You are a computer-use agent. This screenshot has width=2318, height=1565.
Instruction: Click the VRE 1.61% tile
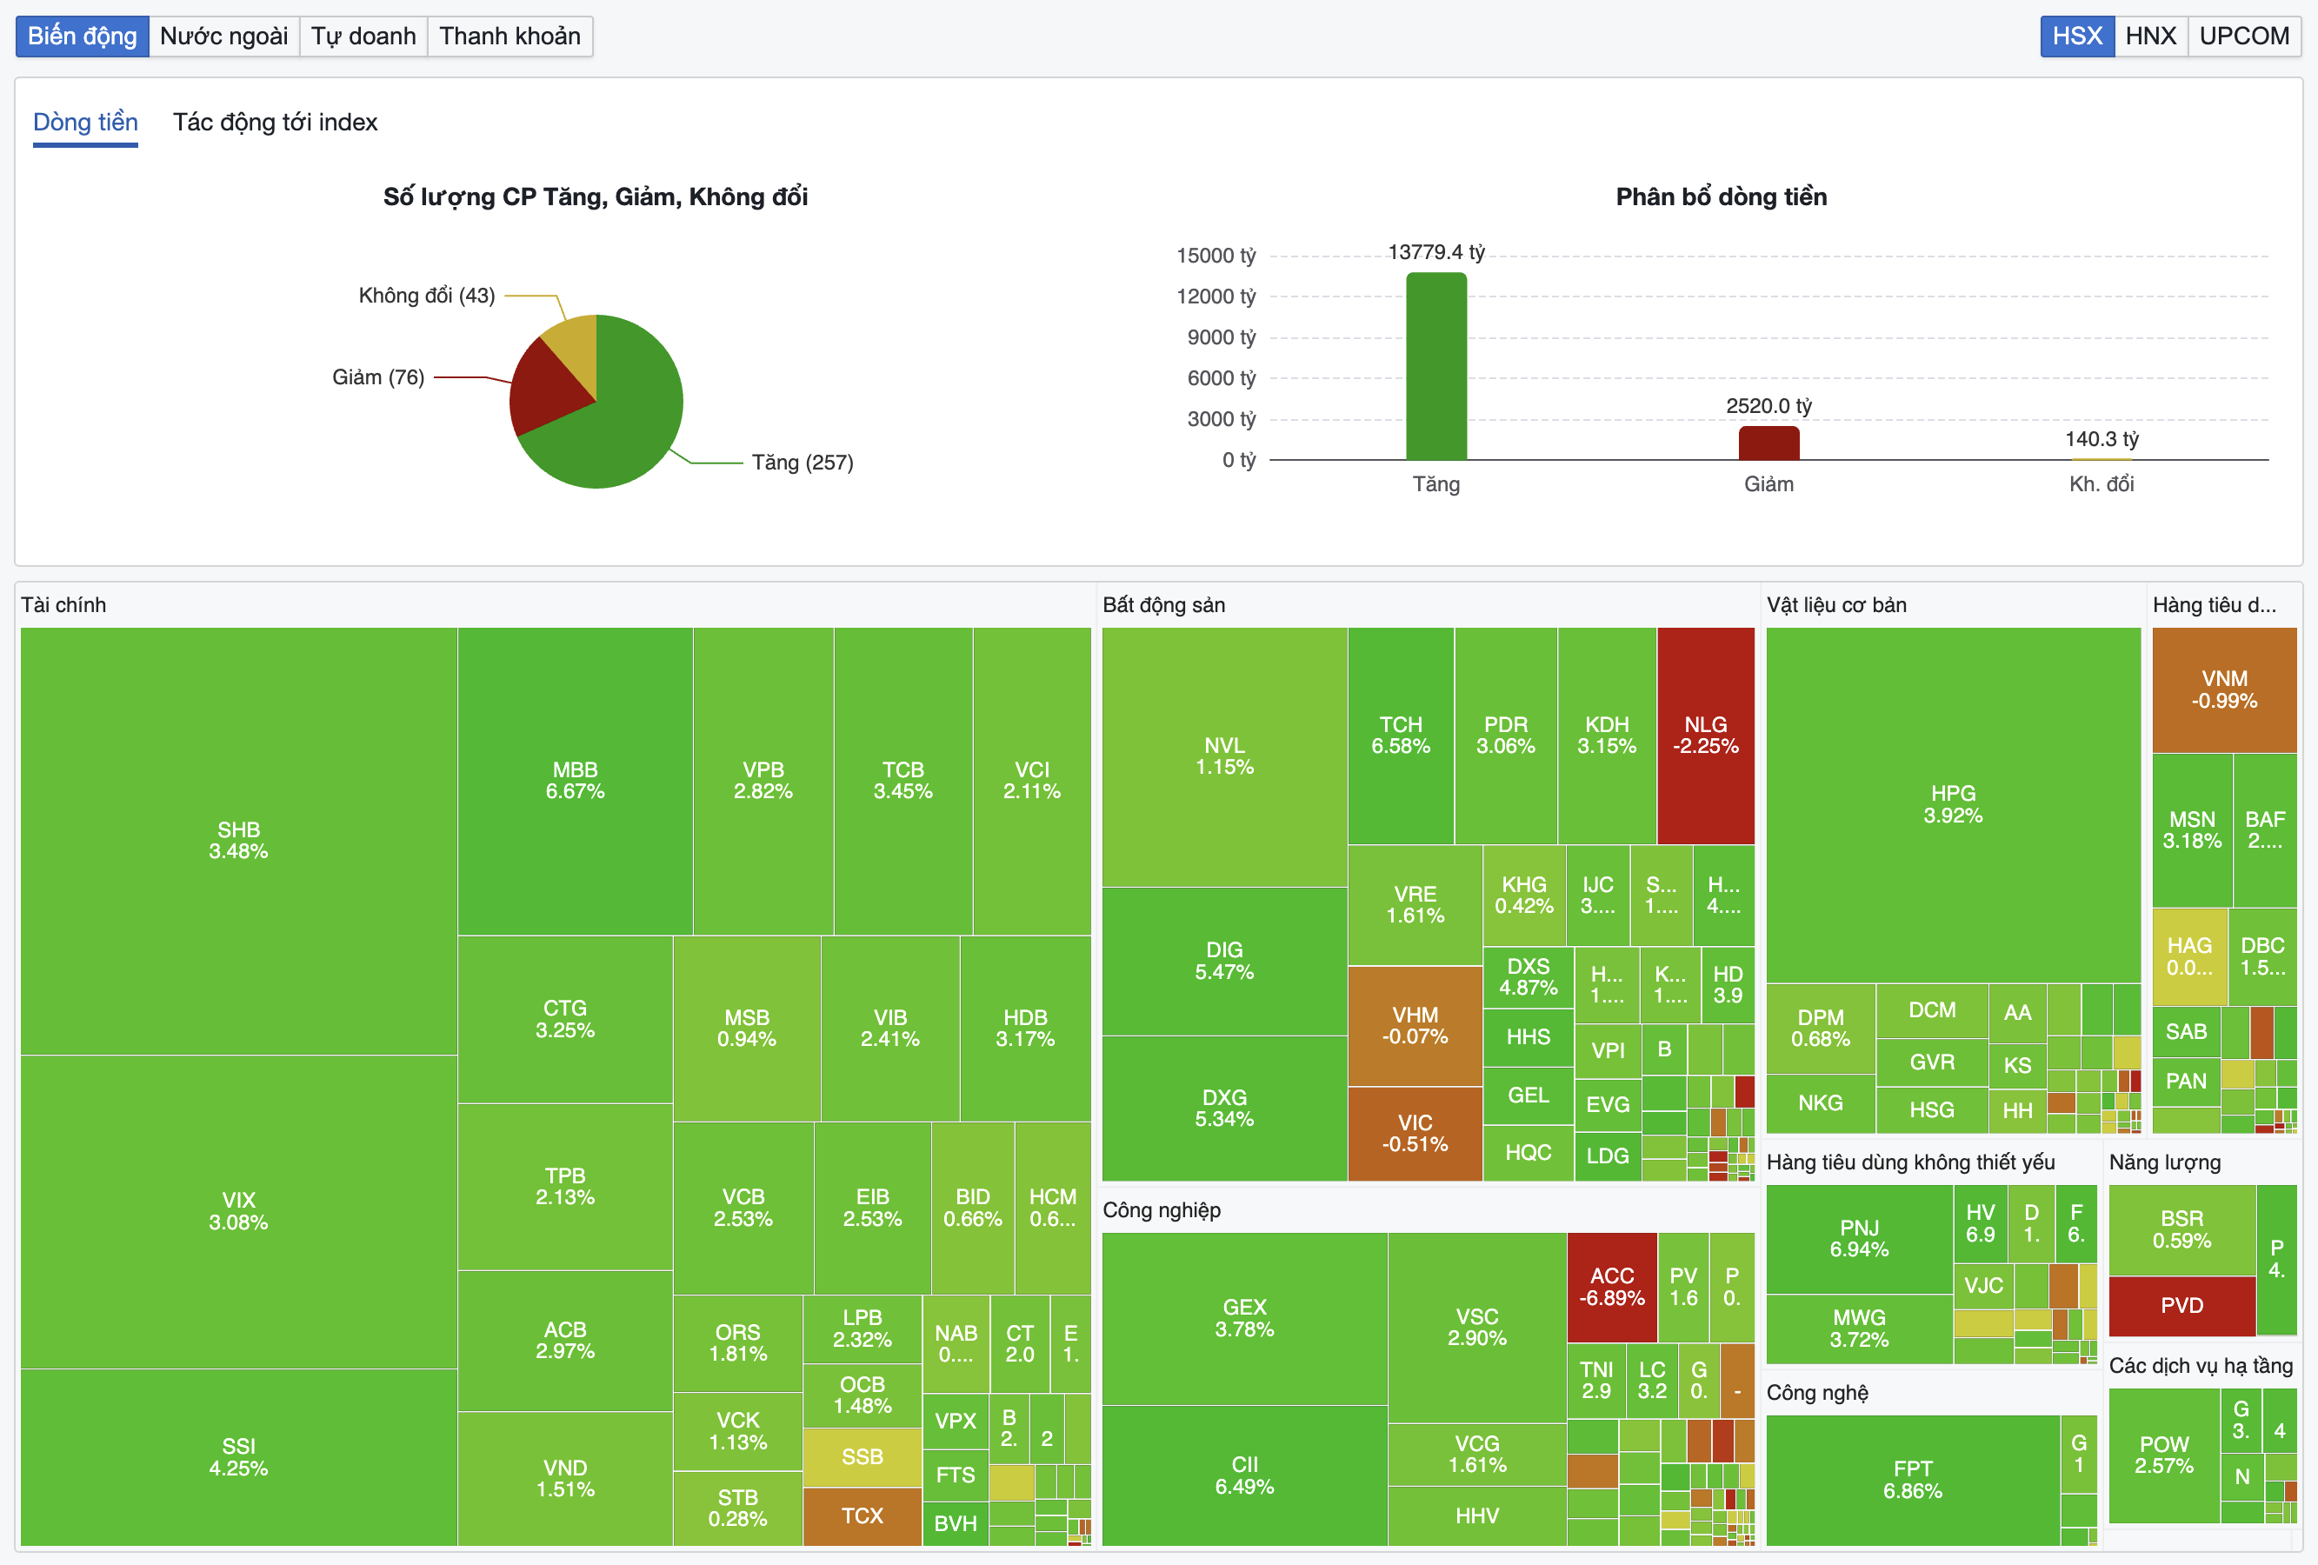point(1415,905)
